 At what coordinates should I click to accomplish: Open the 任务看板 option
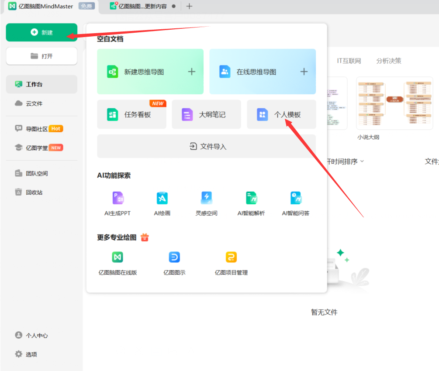pos(131,115)
